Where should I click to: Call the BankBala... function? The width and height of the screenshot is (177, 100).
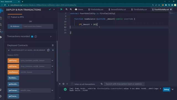click(x=13, y=78)
